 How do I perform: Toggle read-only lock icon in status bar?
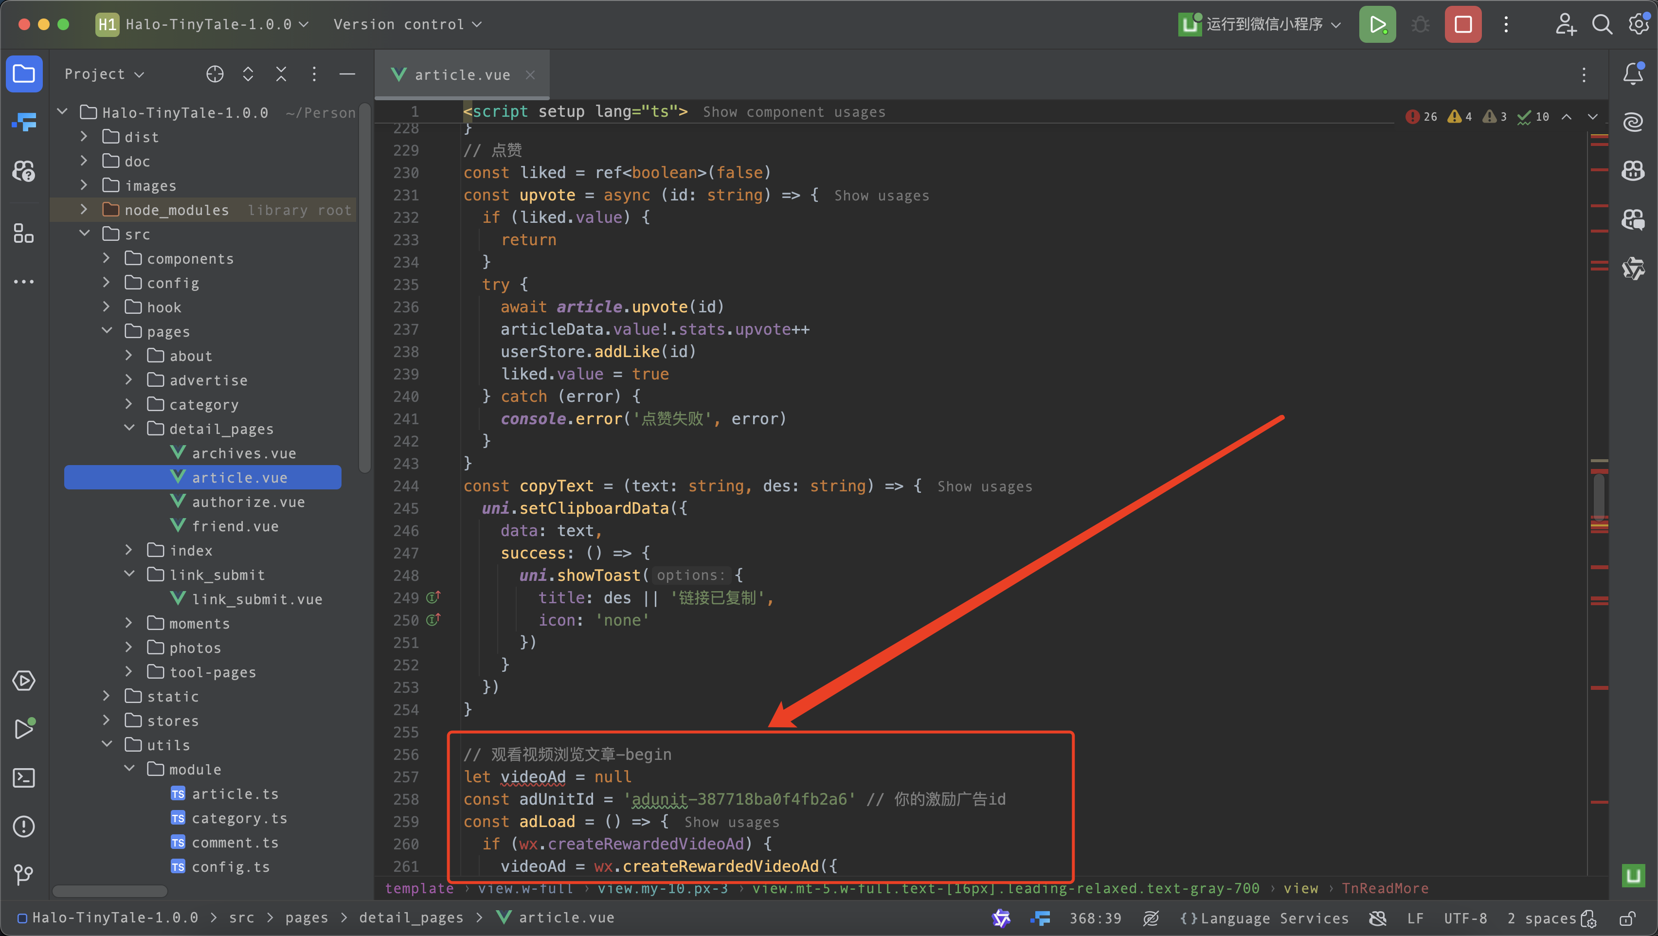[x=1626, y=918]
